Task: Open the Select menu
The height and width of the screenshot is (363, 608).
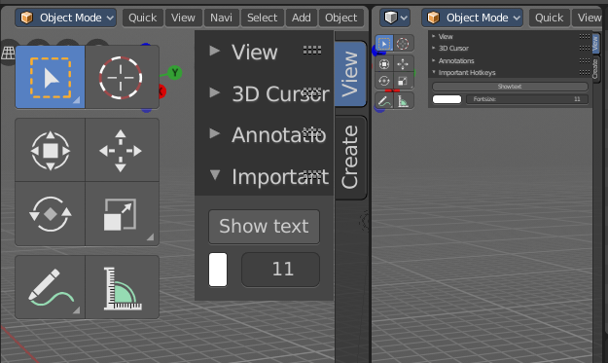Action: 262,18
